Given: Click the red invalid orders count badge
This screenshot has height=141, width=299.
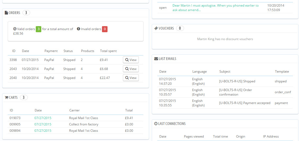Looking at the screenshot, I should (x=105, y=29).
